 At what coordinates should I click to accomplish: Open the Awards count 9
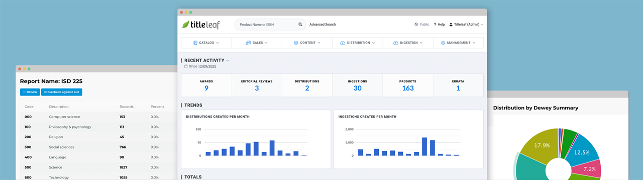[206, 88]
